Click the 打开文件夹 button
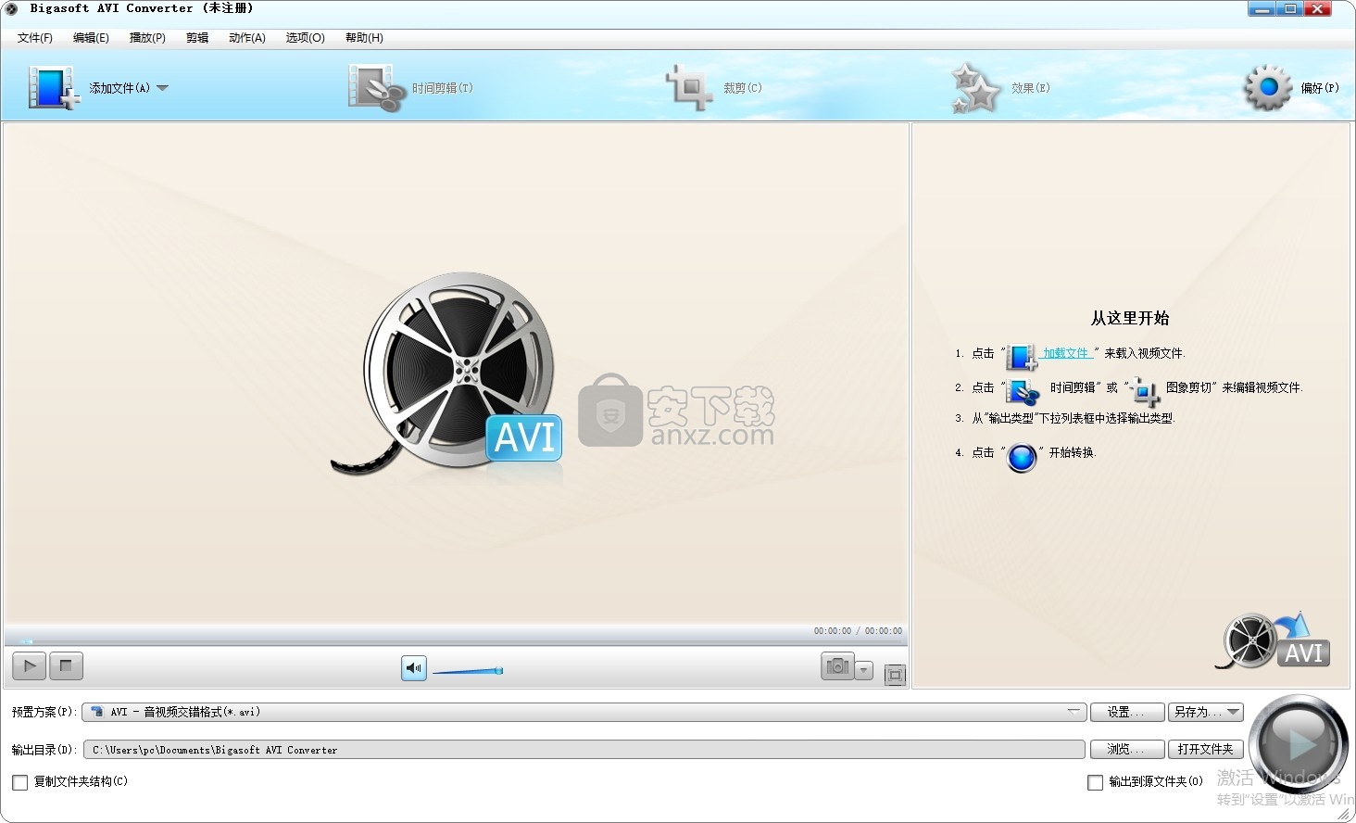The image size is (1356, 823). pyautogui.click(x=1206, y=749)
